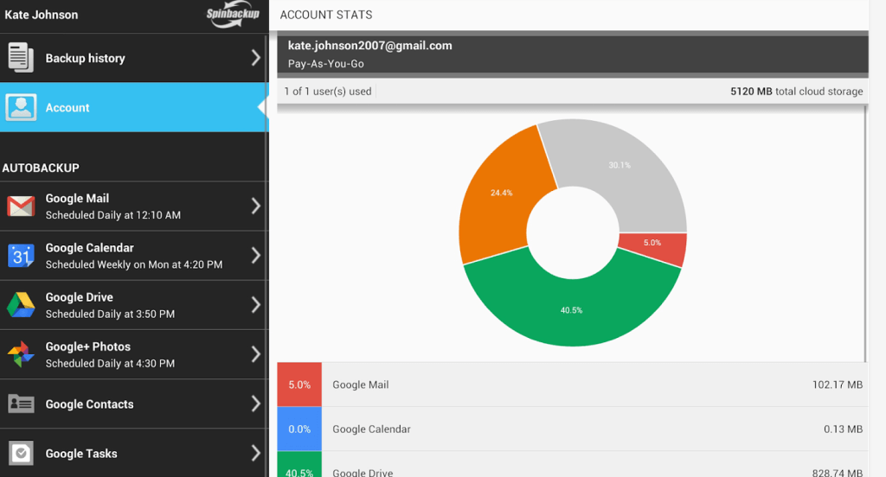Expand Google+ Photos settings chevron

tap(256, 354)
